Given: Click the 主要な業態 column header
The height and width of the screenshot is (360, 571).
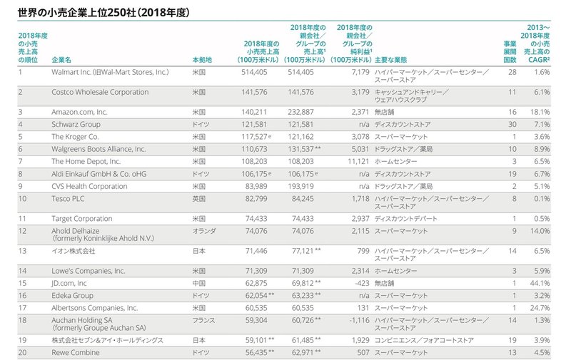Looking at the screenshot, I should point(390,60).
